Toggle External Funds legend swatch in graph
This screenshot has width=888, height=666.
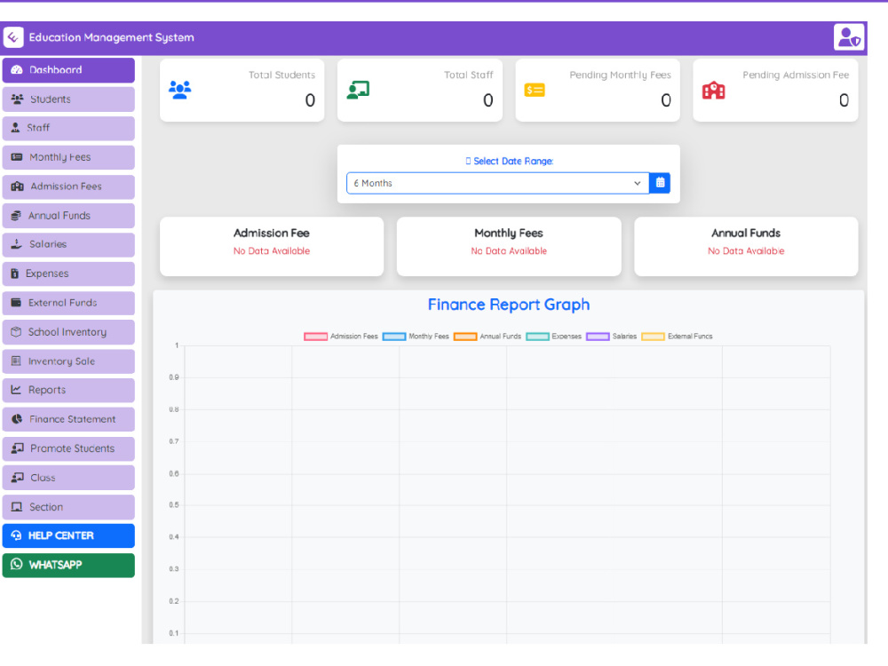(653, 337)
